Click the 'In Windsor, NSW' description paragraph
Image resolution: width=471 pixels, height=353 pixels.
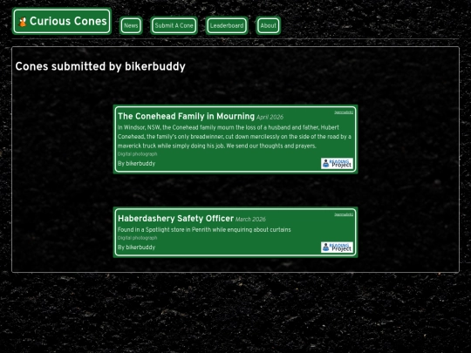235,137
